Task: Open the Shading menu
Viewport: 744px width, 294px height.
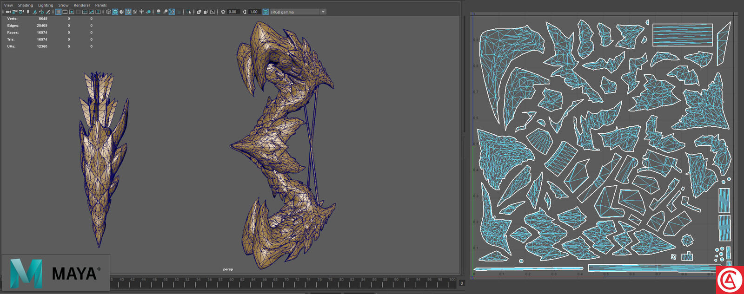Action: click(x=26, y=5)
